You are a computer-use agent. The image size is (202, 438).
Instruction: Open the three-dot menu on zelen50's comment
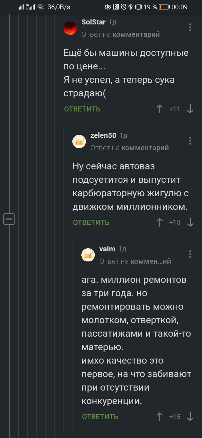(x=190, y=141)
